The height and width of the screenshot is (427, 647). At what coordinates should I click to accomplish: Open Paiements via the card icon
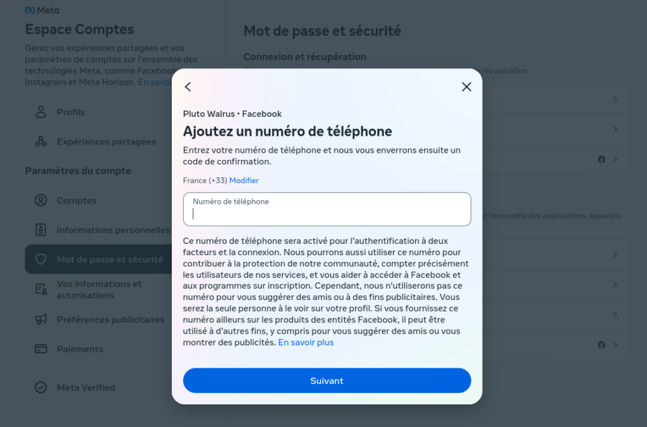(40, 349)
